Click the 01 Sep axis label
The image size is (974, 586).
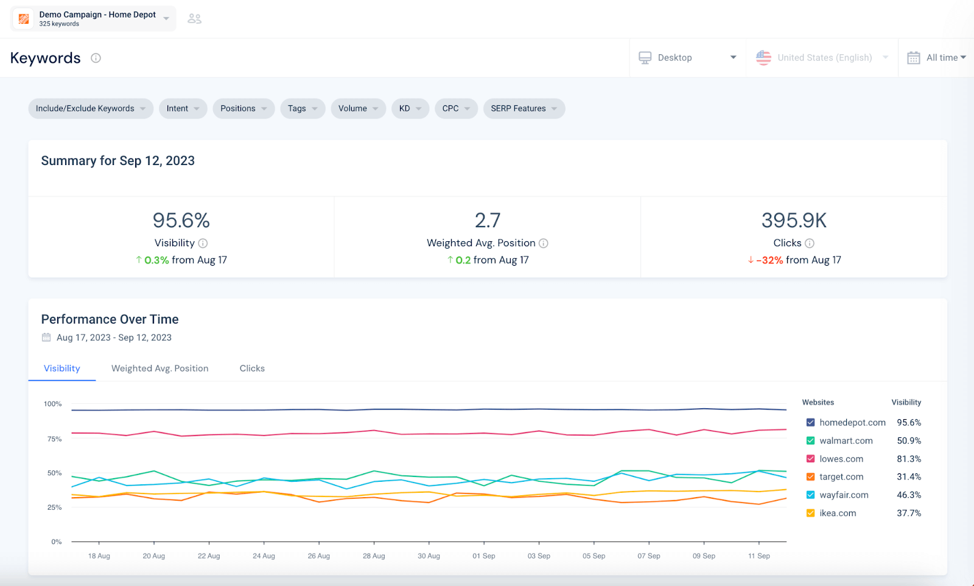pos(484,556)
